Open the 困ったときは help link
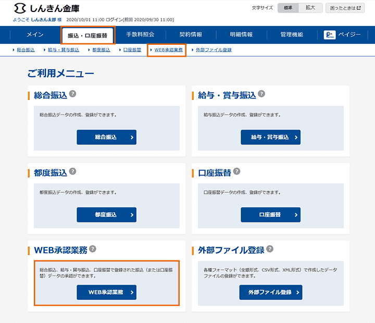 345,8
